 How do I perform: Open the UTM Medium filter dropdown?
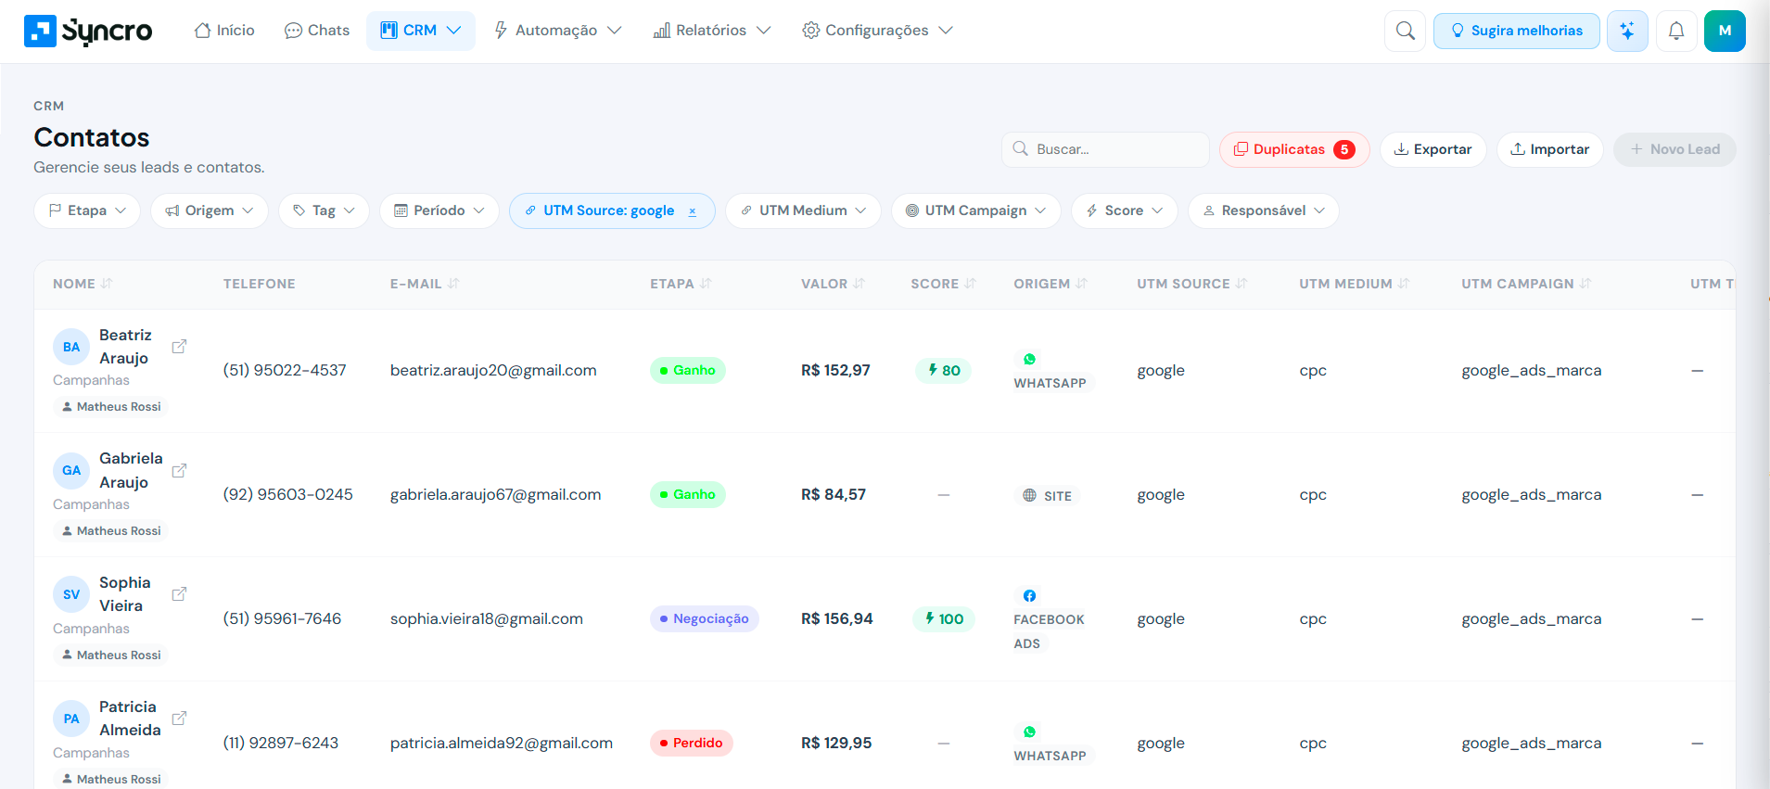[x=803, y=210]
